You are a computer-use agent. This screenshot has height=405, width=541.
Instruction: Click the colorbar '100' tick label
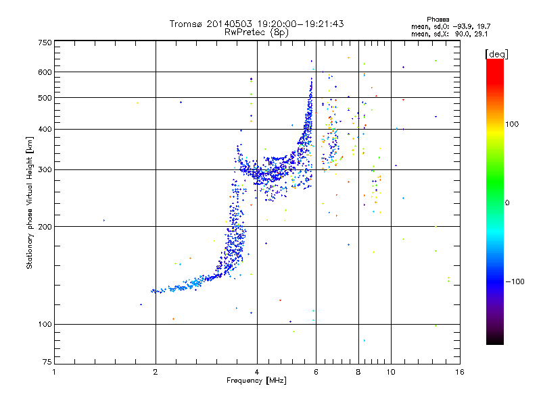tap(512, 124)
